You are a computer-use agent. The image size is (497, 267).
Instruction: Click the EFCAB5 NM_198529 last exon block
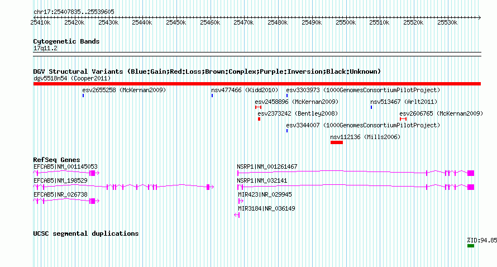coord(208,187)
